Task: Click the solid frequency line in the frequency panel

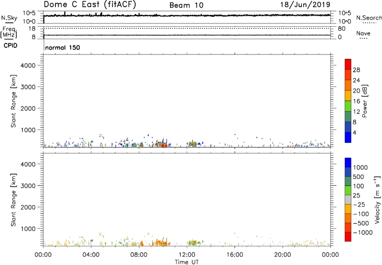Action: (187, 35)
